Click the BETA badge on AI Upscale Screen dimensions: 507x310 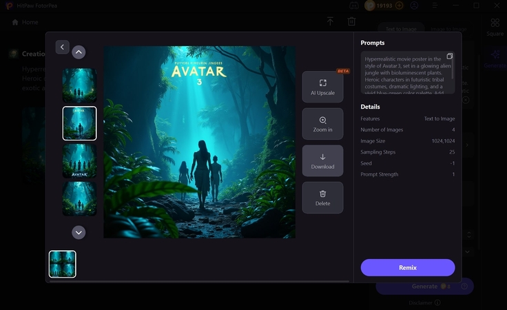click(x=343, y=71)
